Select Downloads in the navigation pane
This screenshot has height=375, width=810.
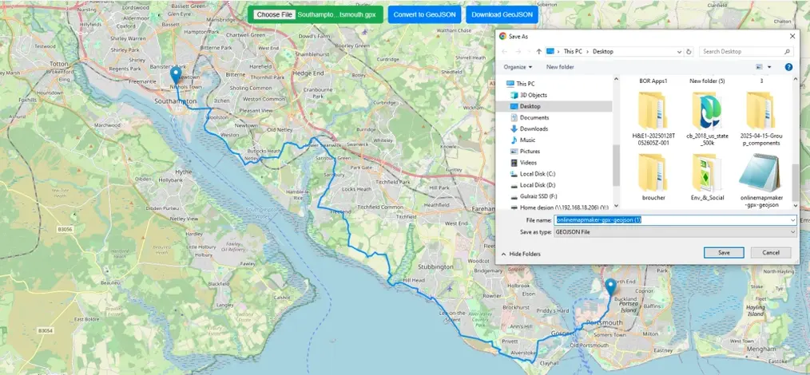[533, 128]
